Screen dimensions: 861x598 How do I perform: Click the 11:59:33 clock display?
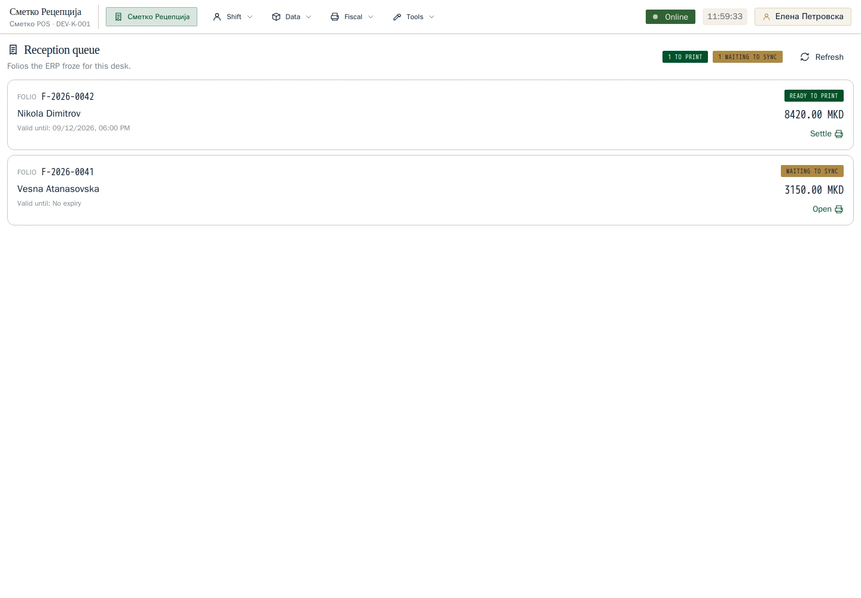point(725,17)
